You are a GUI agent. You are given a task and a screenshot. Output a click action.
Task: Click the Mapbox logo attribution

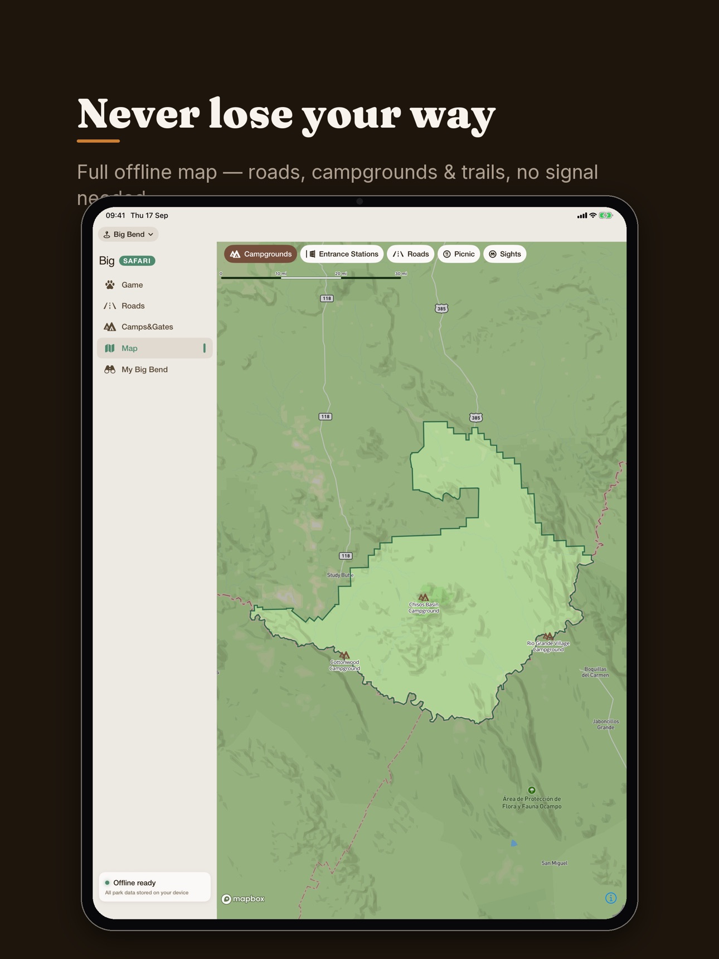(x=243, y=899)
